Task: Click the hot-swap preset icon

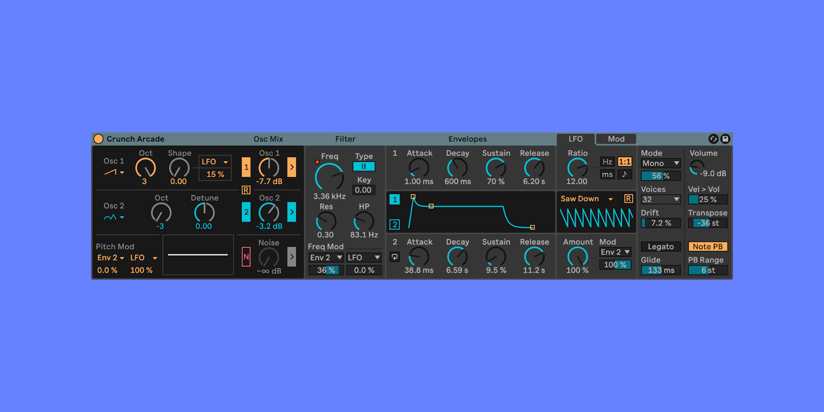Action: pos(713,139)
